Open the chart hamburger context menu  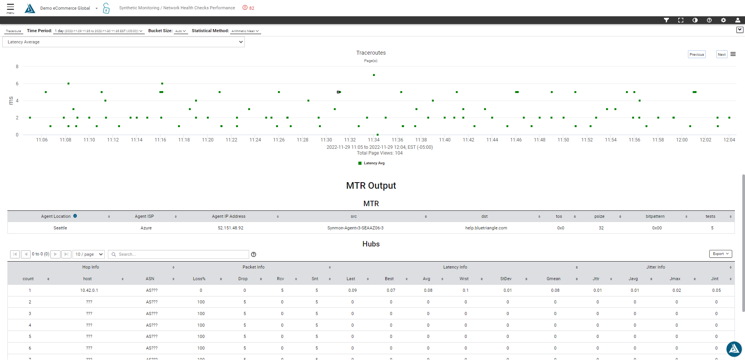pos(733,54)
